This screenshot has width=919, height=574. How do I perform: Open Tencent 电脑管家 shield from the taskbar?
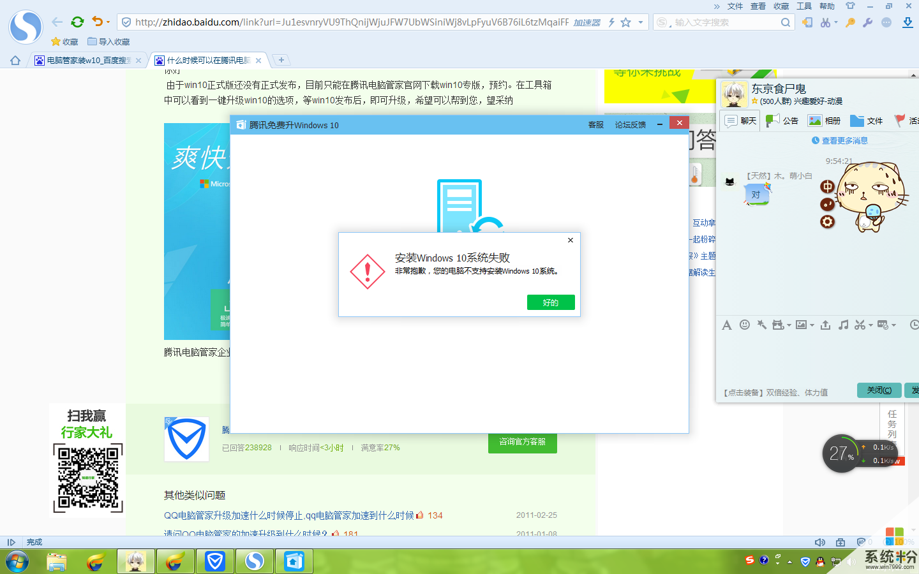[215, 562]
